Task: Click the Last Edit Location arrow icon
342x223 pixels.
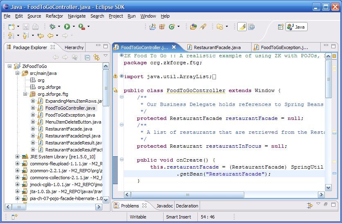Action: coord(40,36)
